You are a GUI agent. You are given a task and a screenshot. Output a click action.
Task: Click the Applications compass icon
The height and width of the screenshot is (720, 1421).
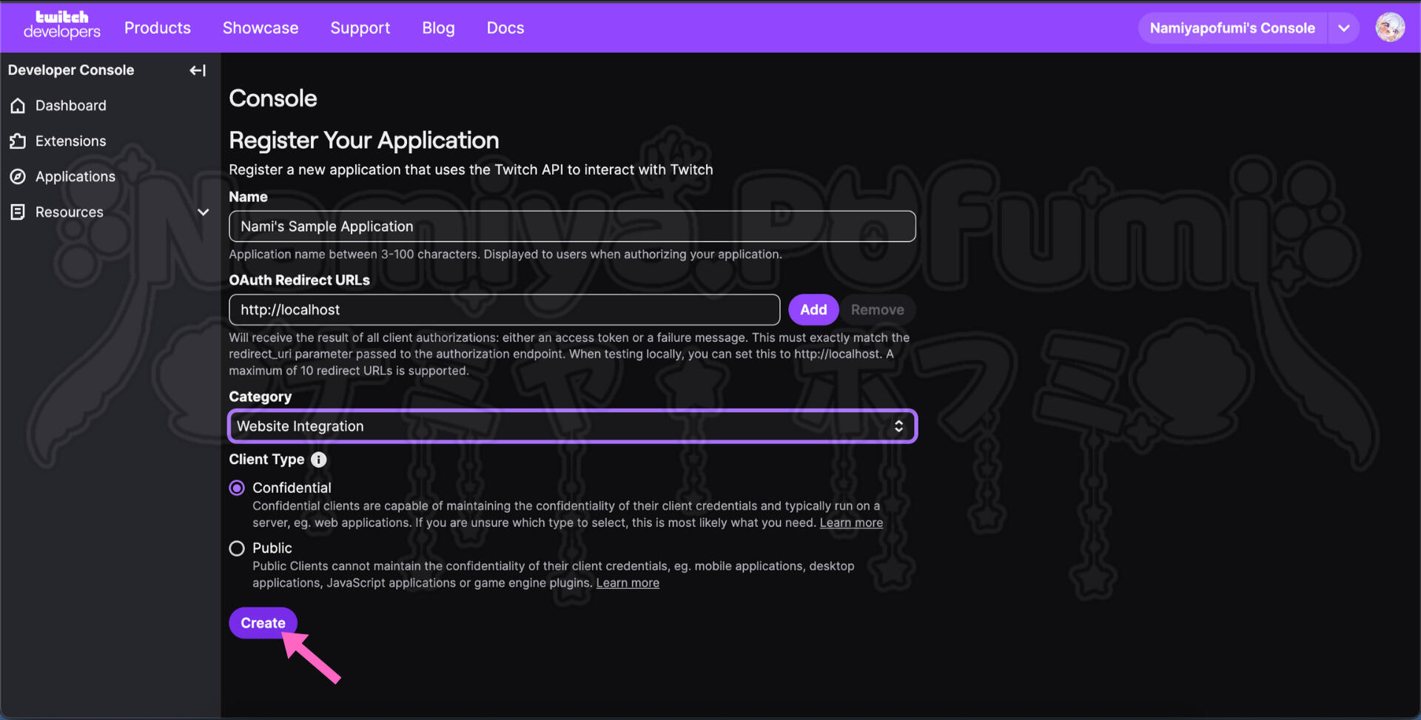pos(19,177)
